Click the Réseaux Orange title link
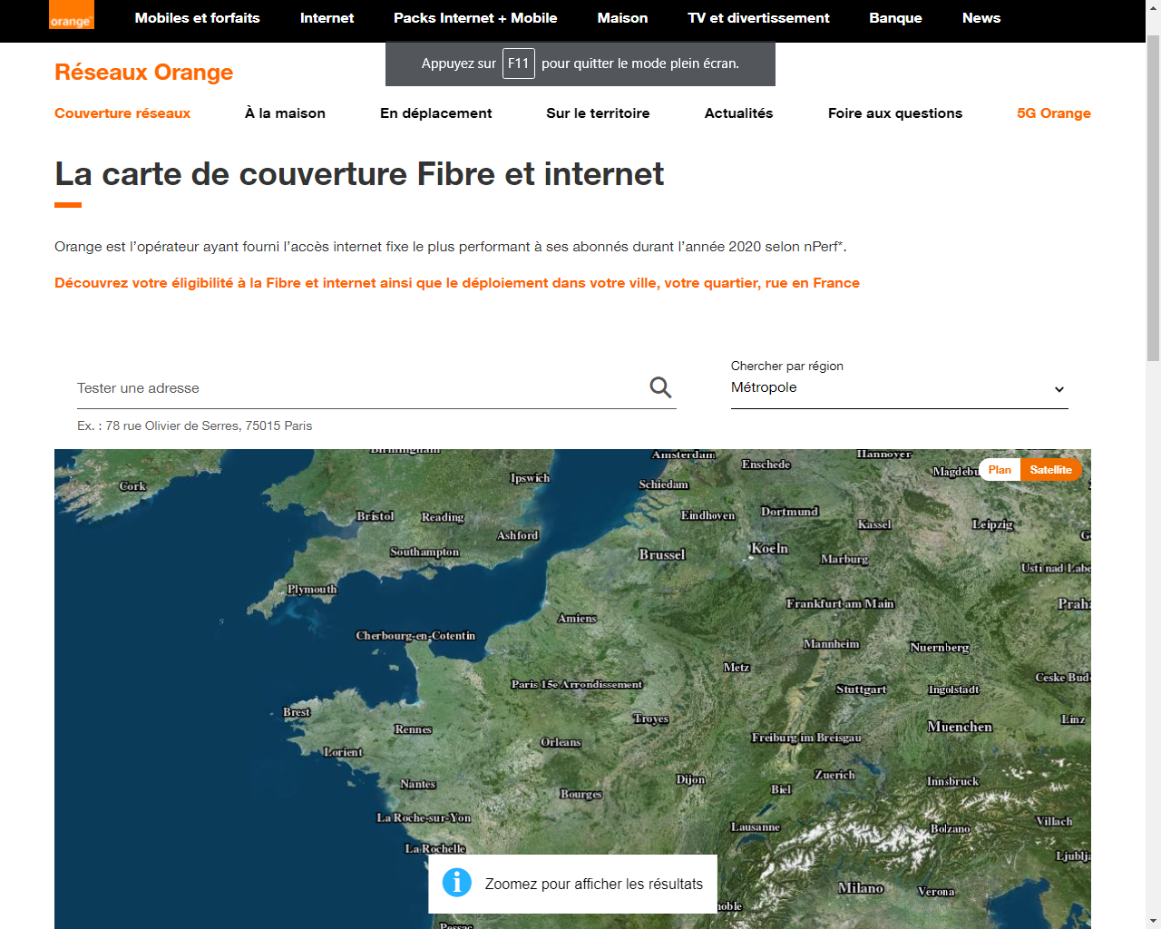The image size is (1161, 929). pos(143,73)
